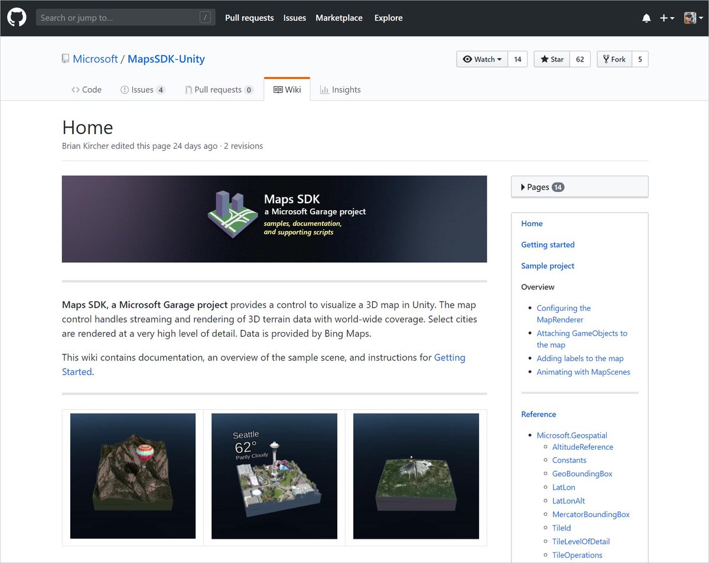Switch to the Insights tab

tap(340, 90)
